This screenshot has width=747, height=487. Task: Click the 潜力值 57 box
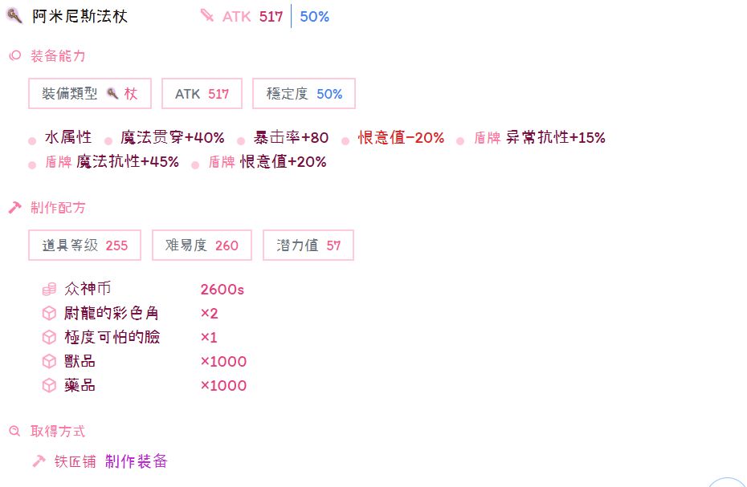[308, 246]
